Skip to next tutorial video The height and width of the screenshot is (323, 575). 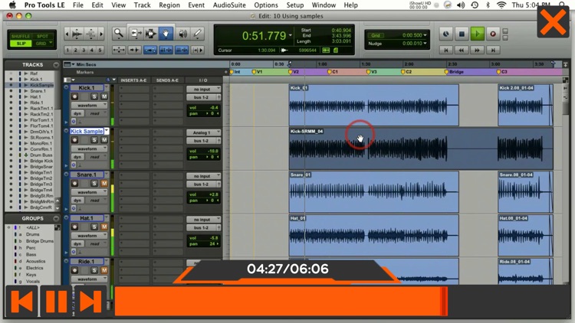point(90,302)
